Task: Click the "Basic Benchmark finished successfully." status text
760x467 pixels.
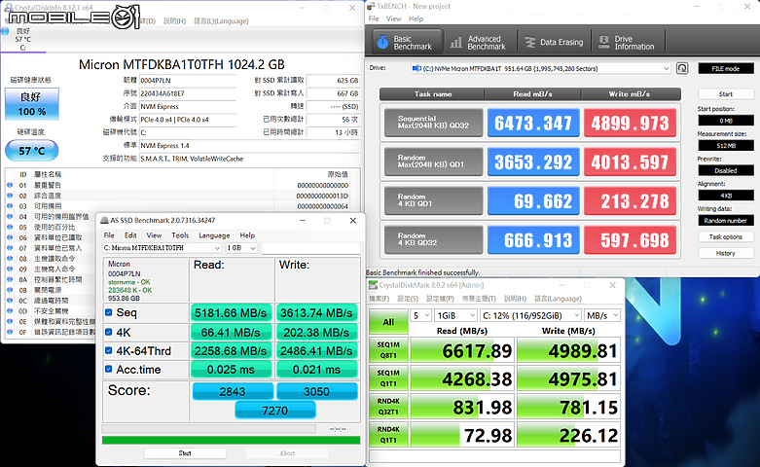Action: click(x=422, y=272)
